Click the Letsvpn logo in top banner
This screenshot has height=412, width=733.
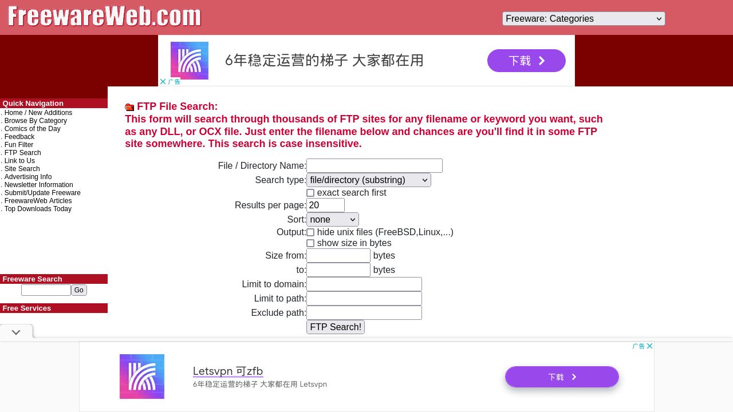click(x=190, y=61)
